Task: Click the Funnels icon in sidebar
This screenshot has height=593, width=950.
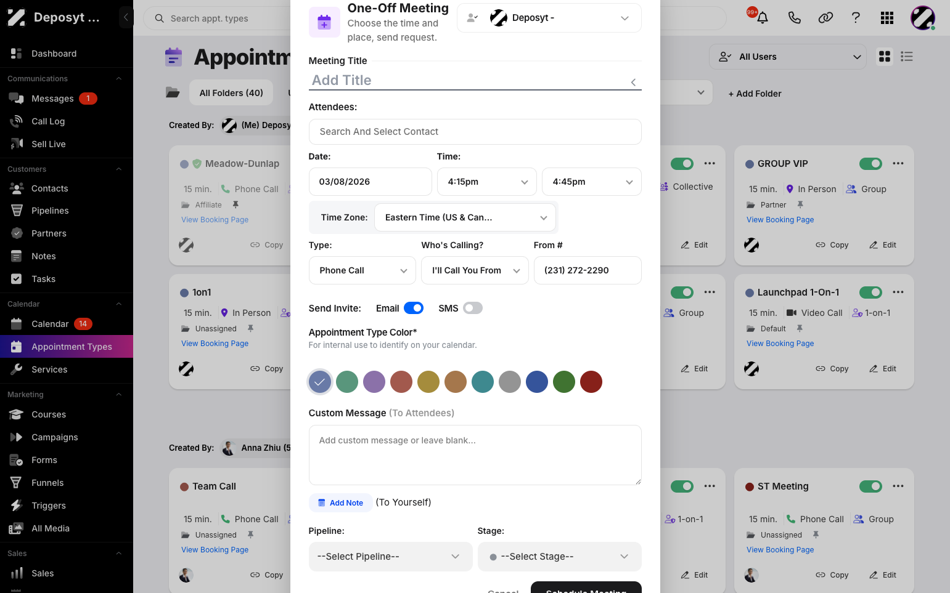Action: coord(17,483)
